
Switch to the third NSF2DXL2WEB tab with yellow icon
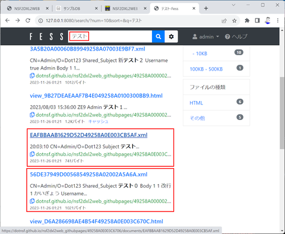pos(121,8)
